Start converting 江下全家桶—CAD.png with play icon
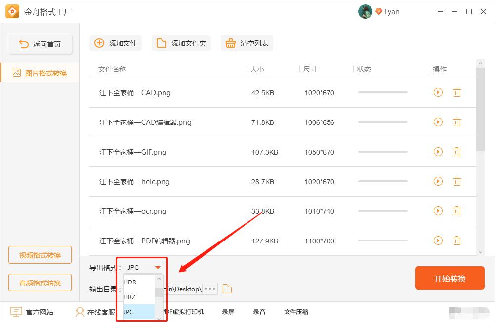Image resolution: width=495 pixels, height=322 pixels. tap(438, 92)
